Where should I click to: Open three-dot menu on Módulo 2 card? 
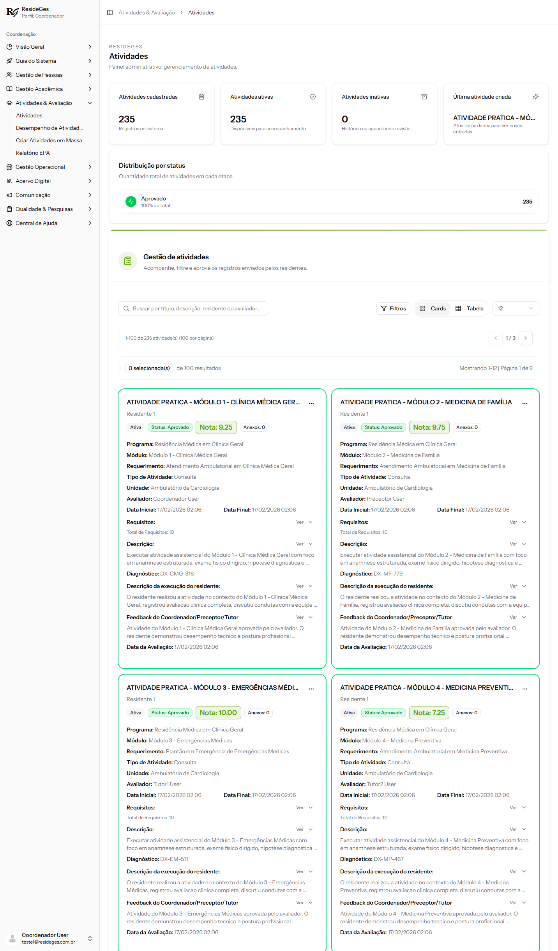click(x=524, y=403)
